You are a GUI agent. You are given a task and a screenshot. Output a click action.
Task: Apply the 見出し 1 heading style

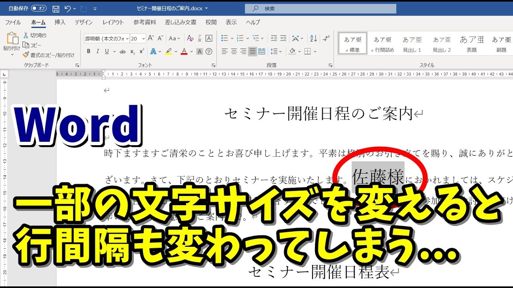click(x=412, y=44)
